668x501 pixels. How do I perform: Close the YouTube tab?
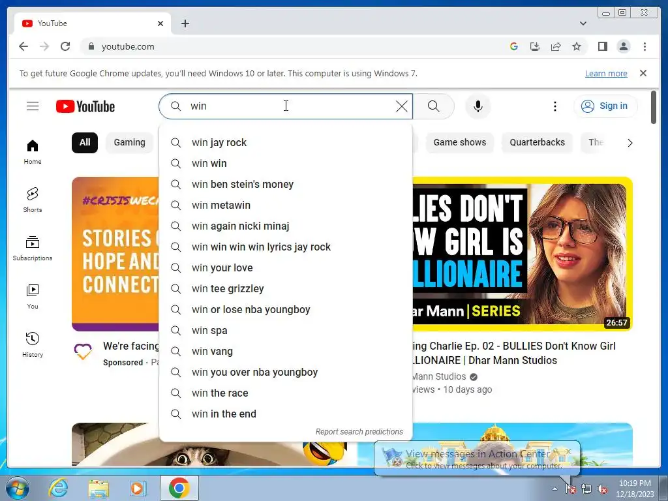(x=160, y=23)
